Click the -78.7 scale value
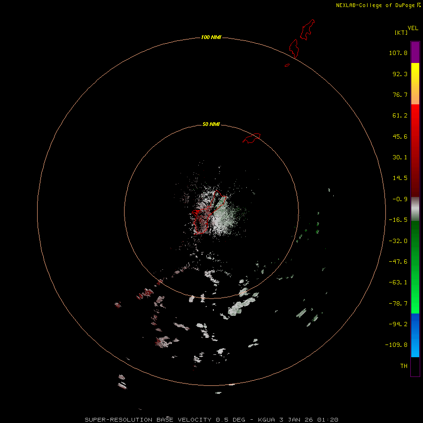The width and height of the screenshot is (423, 423). [398, 304]
